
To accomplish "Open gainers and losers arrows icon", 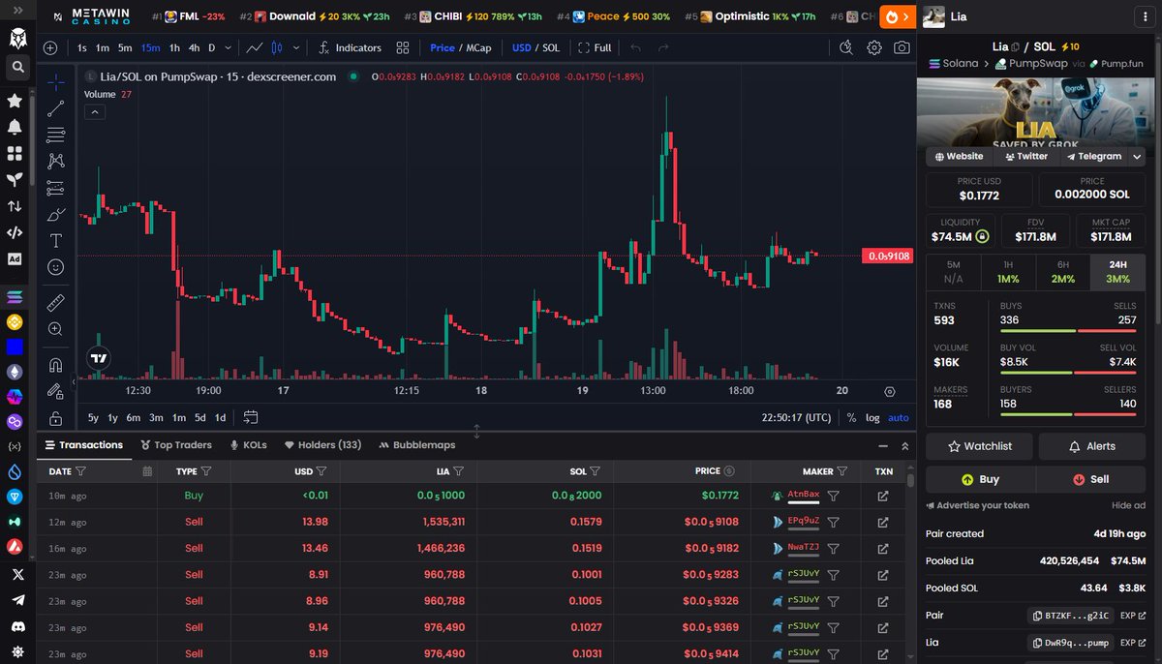I will tap(15, 206).
